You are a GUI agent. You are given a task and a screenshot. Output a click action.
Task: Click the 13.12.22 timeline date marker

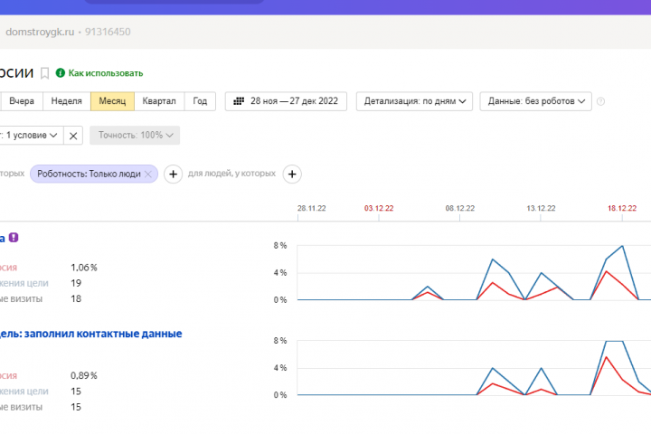[x=541, y=208]
